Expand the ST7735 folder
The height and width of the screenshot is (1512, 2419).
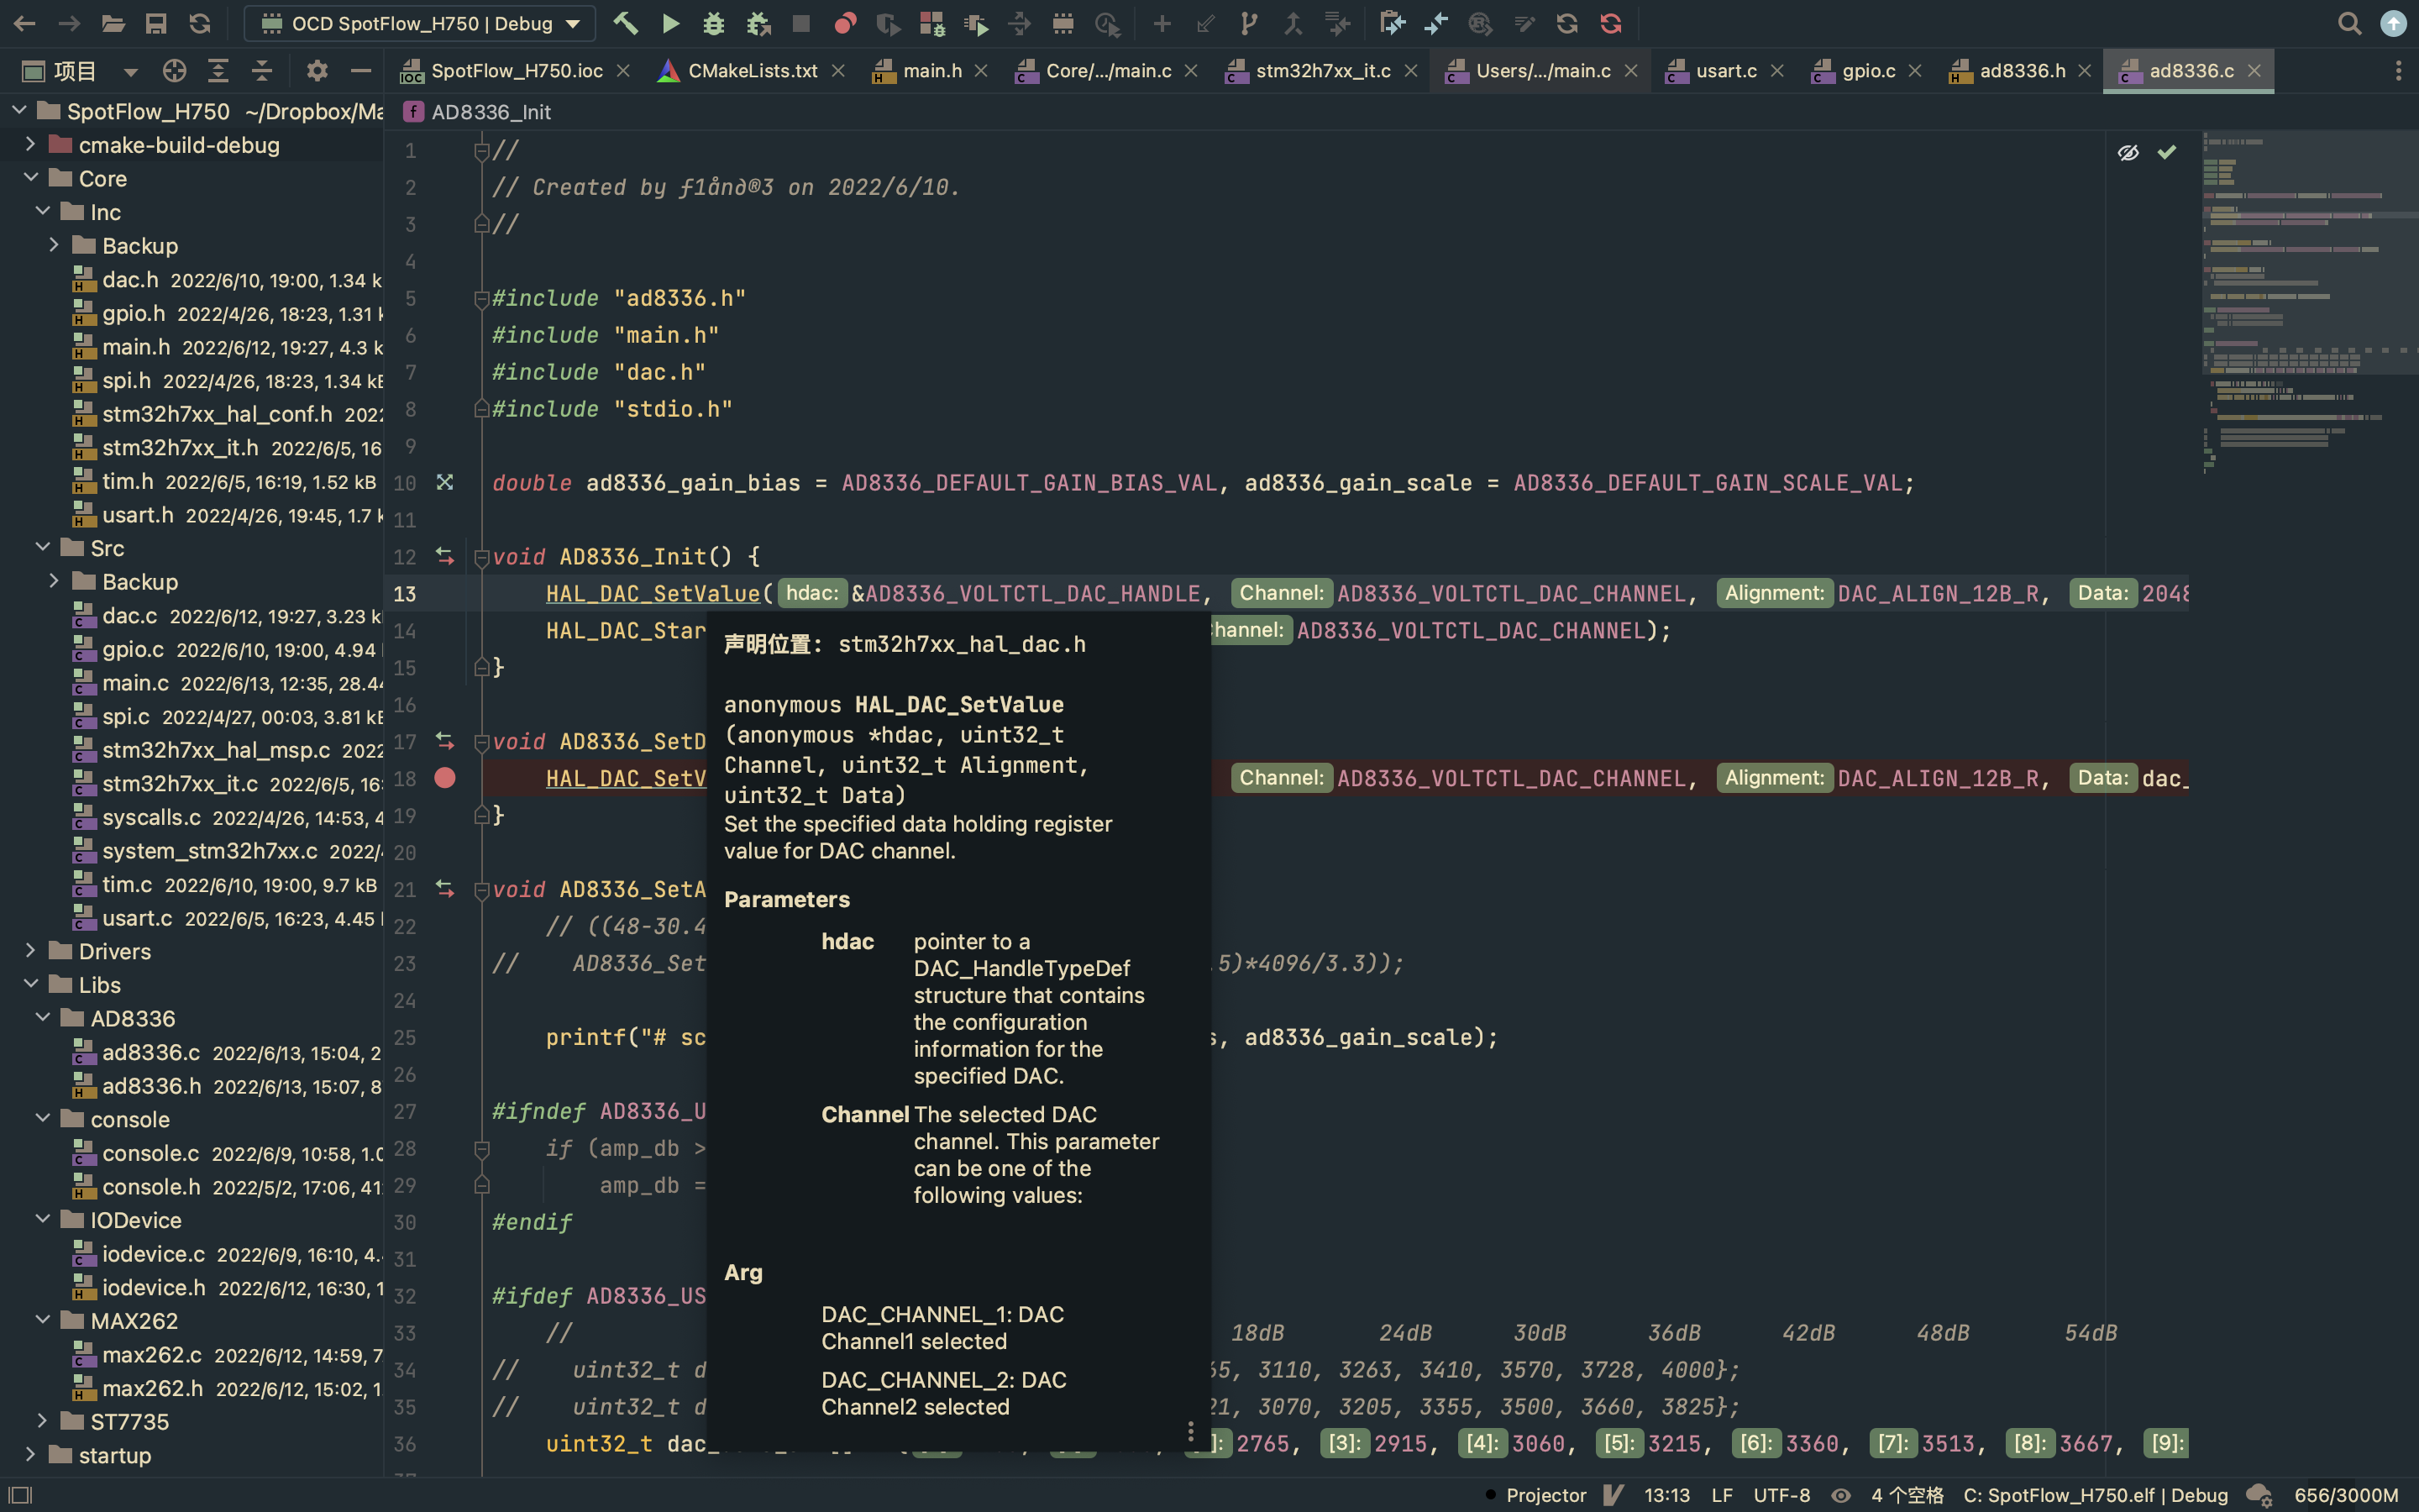pos(42,1421)
